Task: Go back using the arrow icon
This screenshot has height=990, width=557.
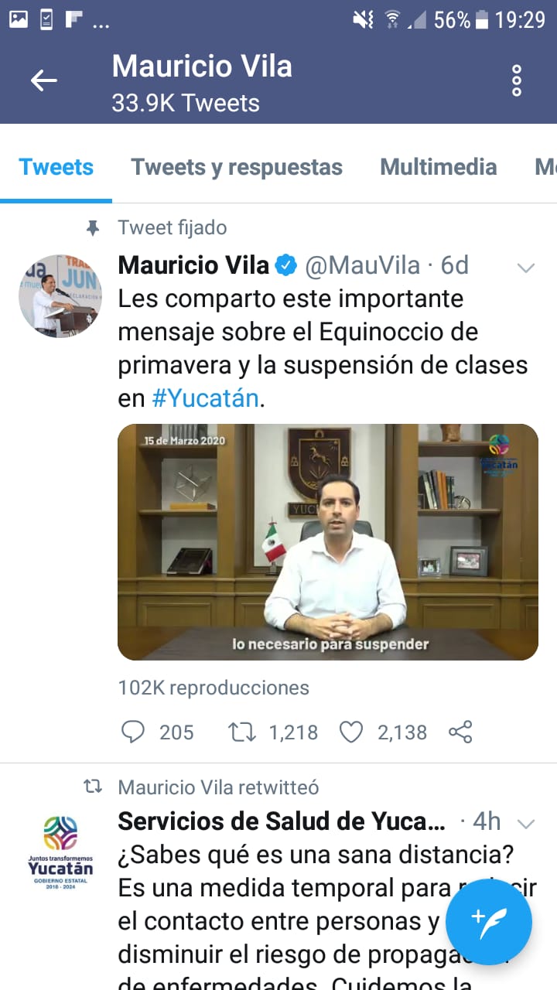Action: (43, 80)
